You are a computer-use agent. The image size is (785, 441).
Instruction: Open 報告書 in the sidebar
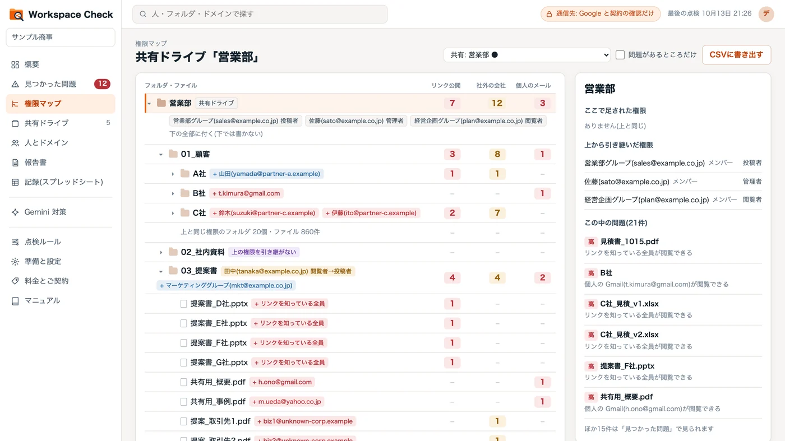(61, 163)
